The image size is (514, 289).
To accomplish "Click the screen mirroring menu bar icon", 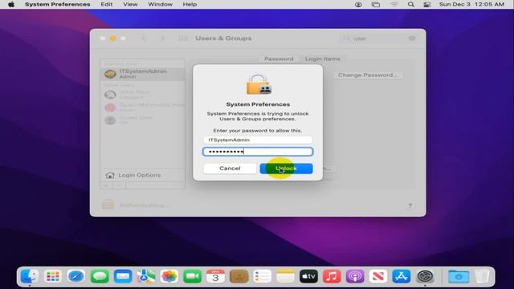I will (376, 4).
